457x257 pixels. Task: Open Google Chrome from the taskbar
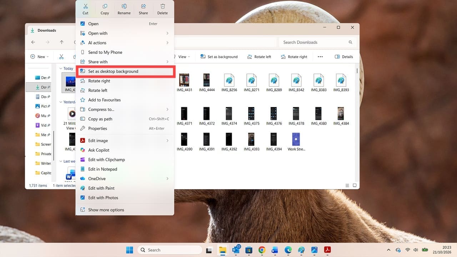[262, 250]
